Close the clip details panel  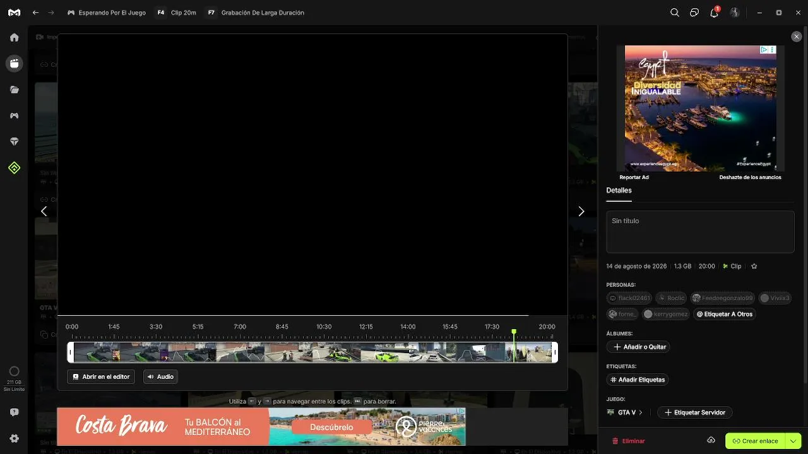pos(797,37)
